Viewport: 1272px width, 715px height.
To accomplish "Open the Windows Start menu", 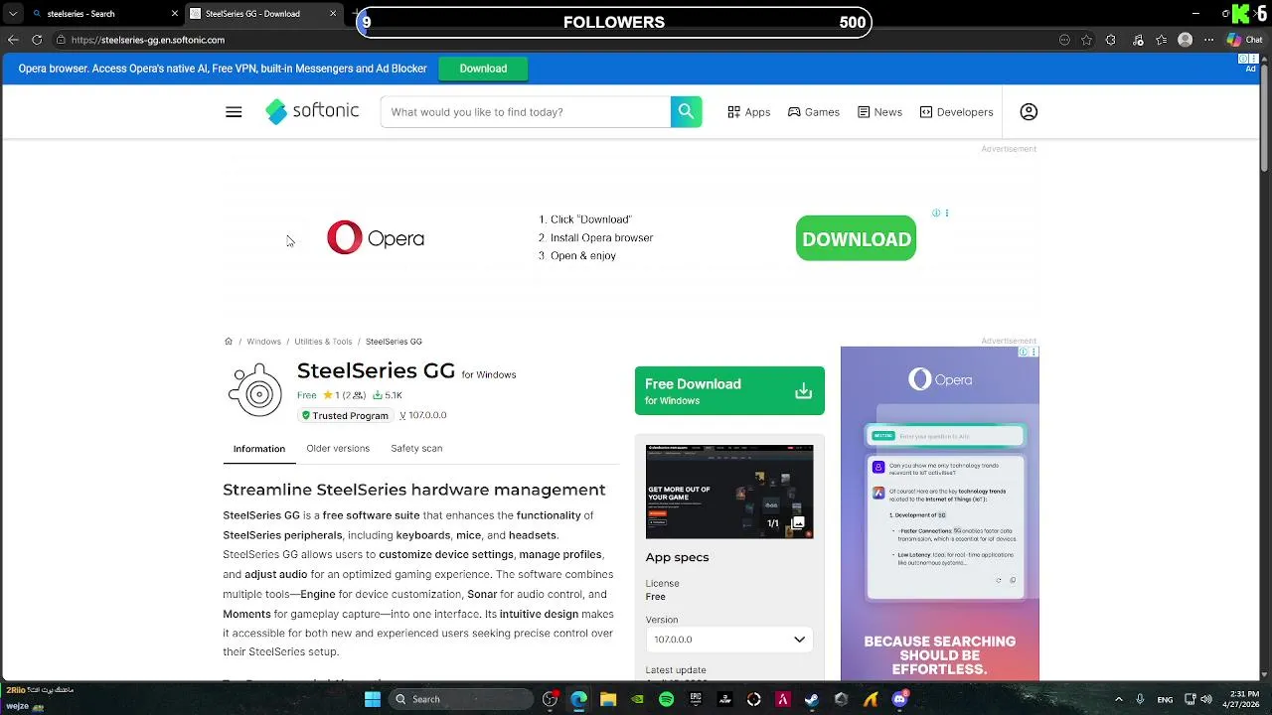I will (372, 699).
